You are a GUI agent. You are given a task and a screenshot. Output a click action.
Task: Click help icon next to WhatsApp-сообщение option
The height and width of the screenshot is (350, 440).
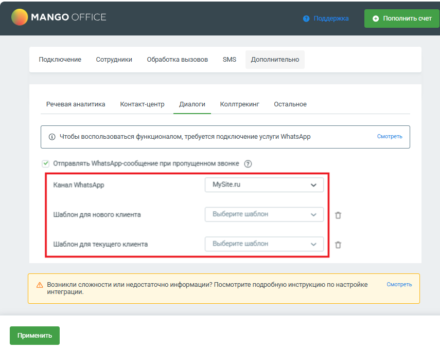pos(248,163)
